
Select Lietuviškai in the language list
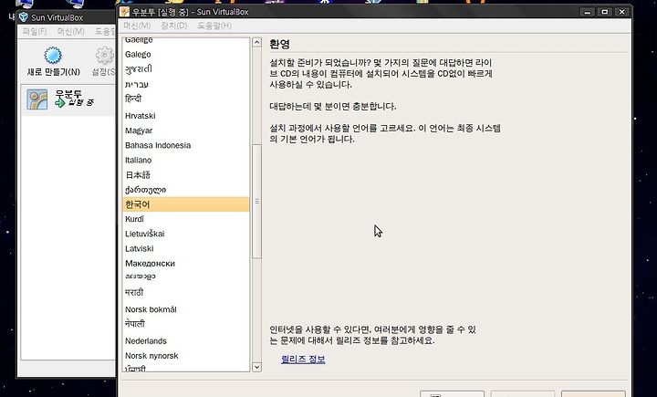186,234
